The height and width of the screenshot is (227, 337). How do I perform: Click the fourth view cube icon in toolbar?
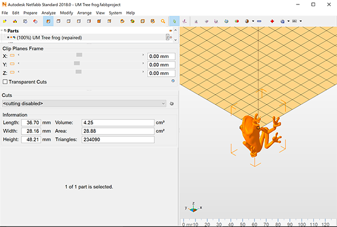click(x=79, y=21)
